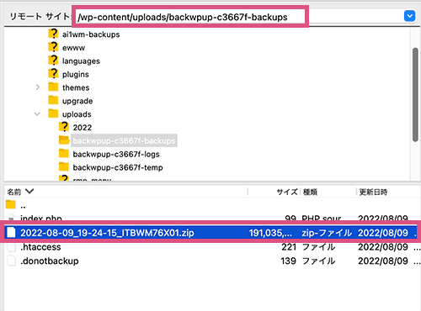Sort file list by 更新日時 column

[373, 192]
